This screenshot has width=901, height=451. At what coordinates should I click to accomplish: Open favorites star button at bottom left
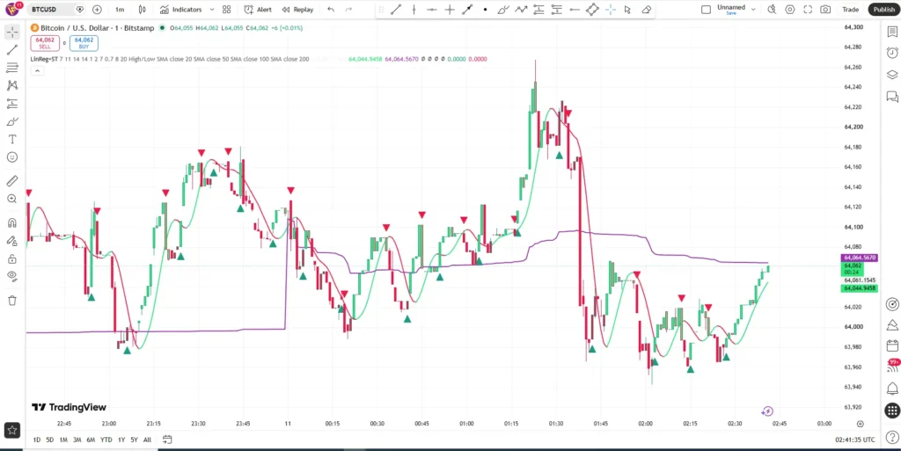tap(12, 430)
